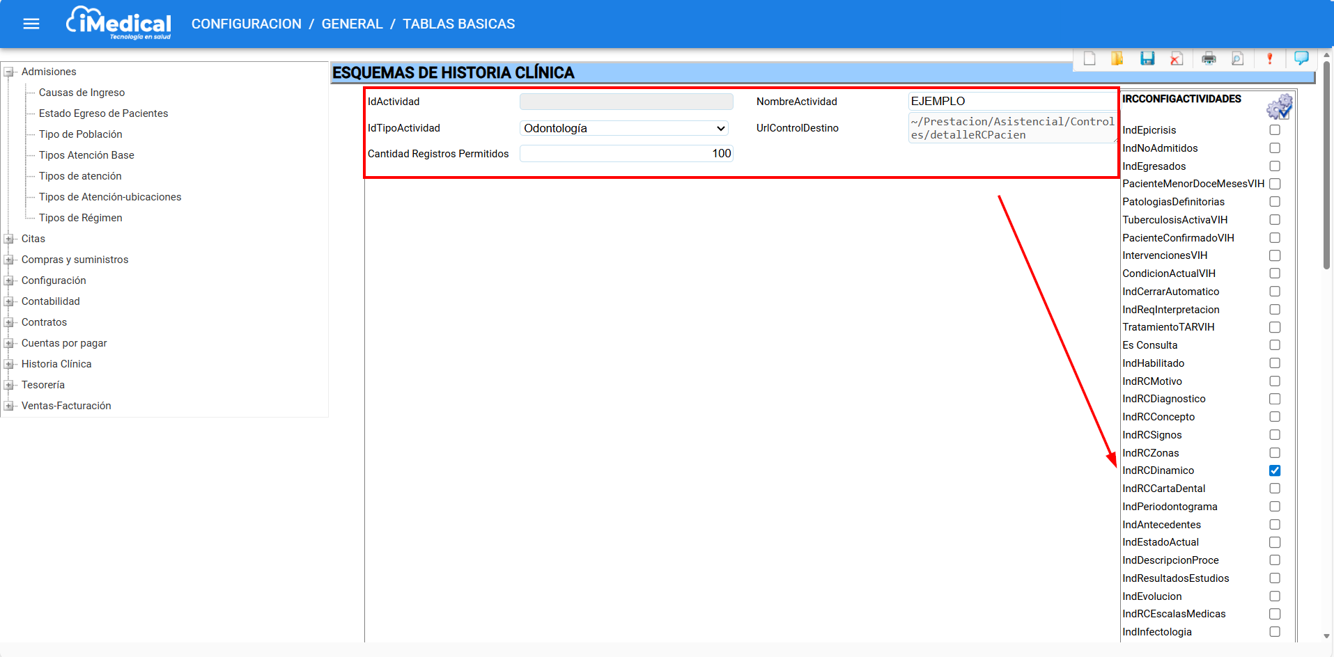This screenshot has width=1334, height=657.
Task: Delete record using the red X page icon
Action: pyautogui.click(x=1177, y=58)
